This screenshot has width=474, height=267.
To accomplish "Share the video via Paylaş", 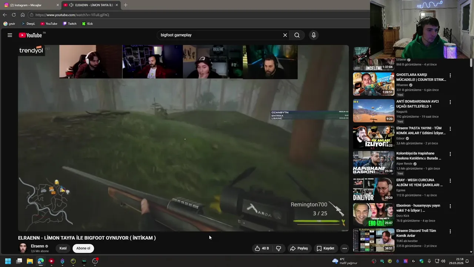I will coord(299,248).
